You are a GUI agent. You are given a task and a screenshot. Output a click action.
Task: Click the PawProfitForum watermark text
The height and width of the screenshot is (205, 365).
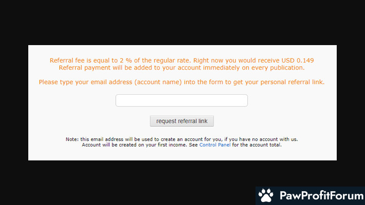[322, 195]
